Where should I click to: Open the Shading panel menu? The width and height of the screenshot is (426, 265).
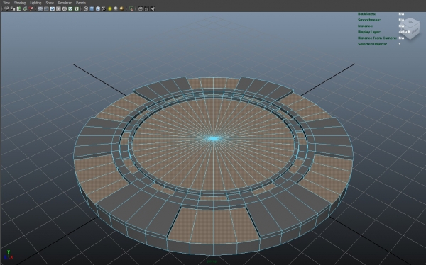(x=20, y=3)
